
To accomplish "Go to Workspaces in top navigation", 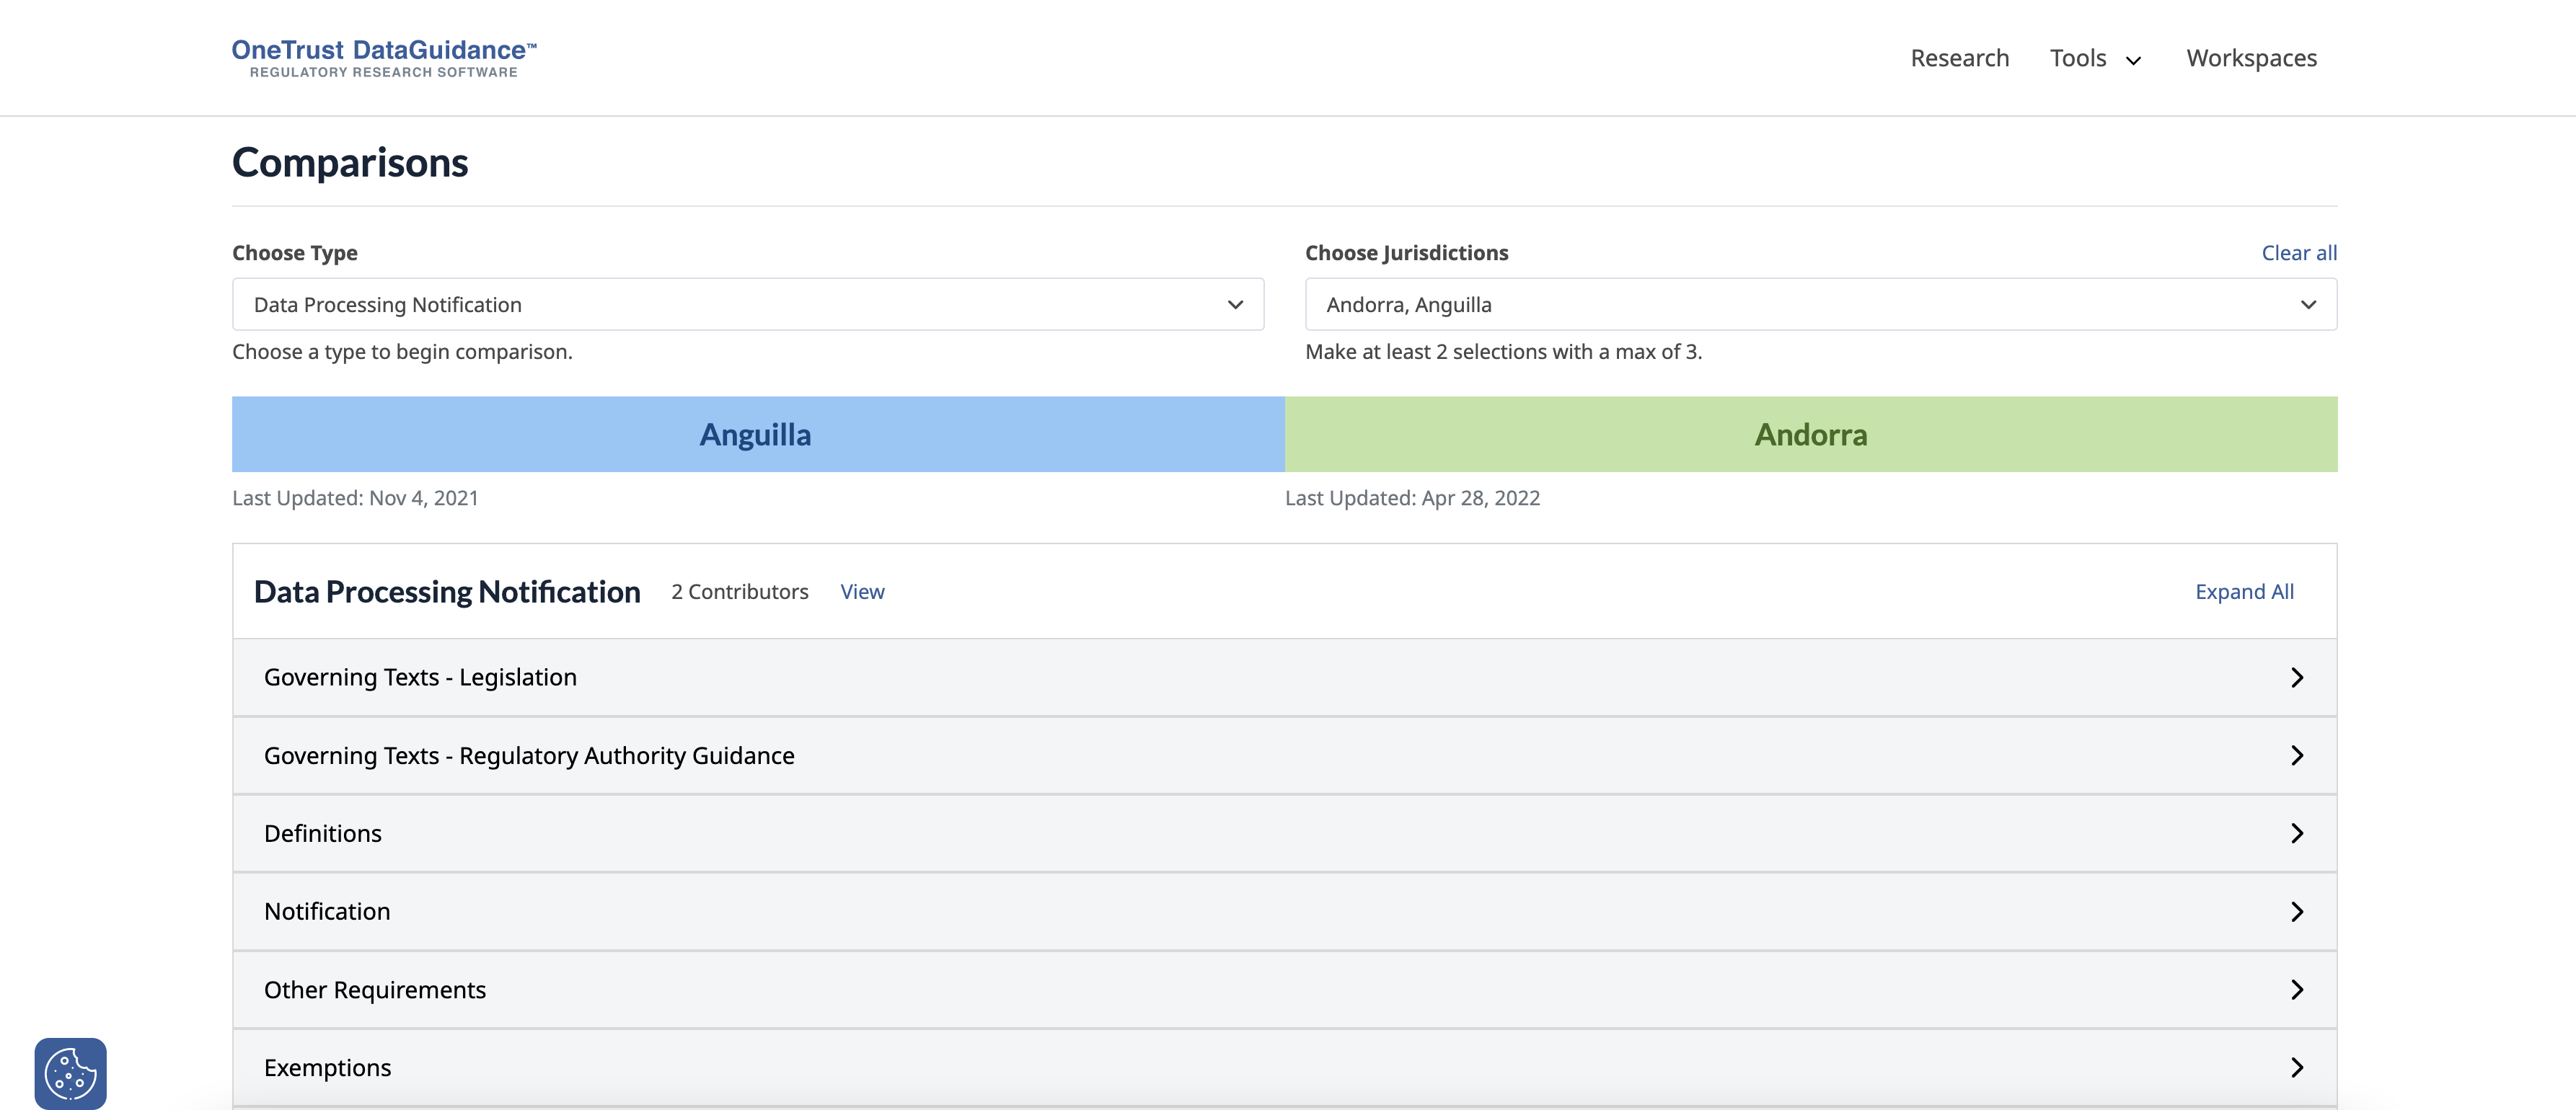I will coord(2251,58).
